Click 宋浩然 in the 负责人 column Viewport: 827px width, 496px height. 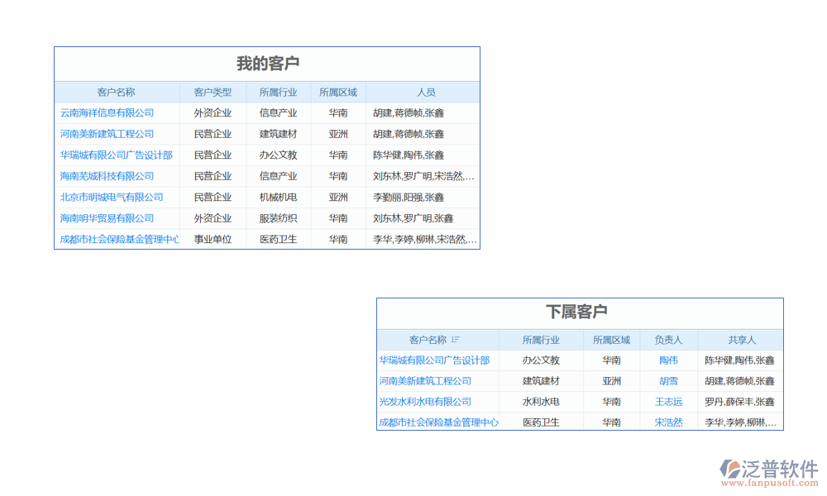click(668, 422)
